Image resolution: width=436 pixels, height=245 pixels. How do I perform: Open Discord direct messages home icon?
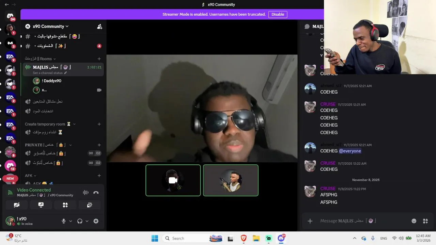point(10,16)
